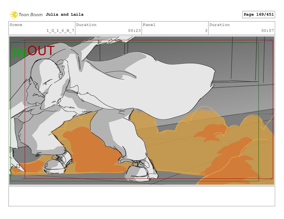Click the empty notes box below panel
The image size is (284, 219).
click(142, 196)
